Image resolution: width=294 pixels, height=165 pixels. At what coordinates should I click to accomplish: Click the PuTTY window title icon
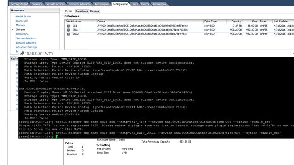pos(22,53)
